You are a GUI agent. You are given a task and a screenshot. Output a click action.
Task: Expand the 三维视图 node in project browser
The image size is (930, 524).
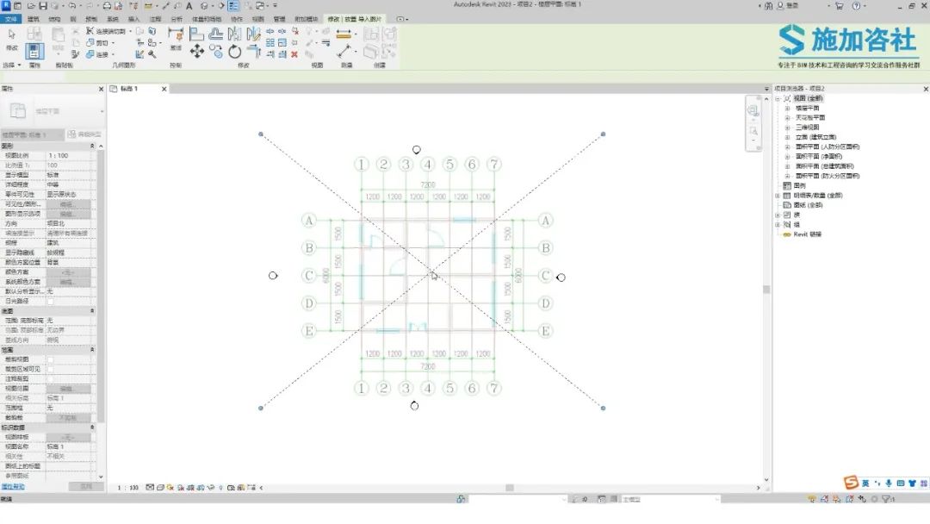coord(788,128)
